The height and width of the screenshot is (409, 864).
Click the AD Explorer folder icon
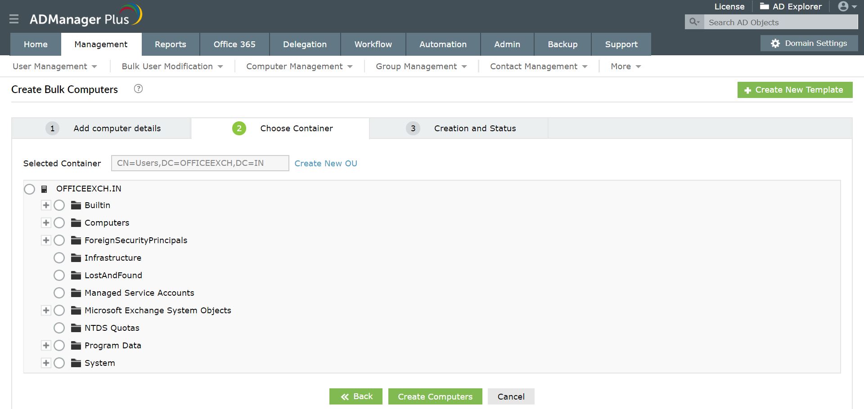point(764,6)
